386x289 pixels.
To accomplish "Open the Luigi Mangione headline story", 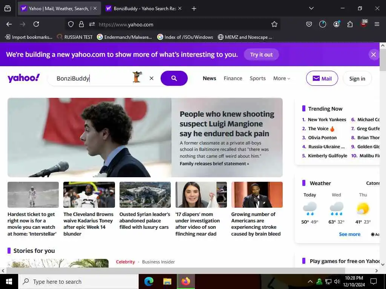I will 227,124.
